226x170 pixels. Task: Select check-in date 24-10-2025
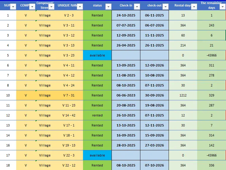point(126,15)
